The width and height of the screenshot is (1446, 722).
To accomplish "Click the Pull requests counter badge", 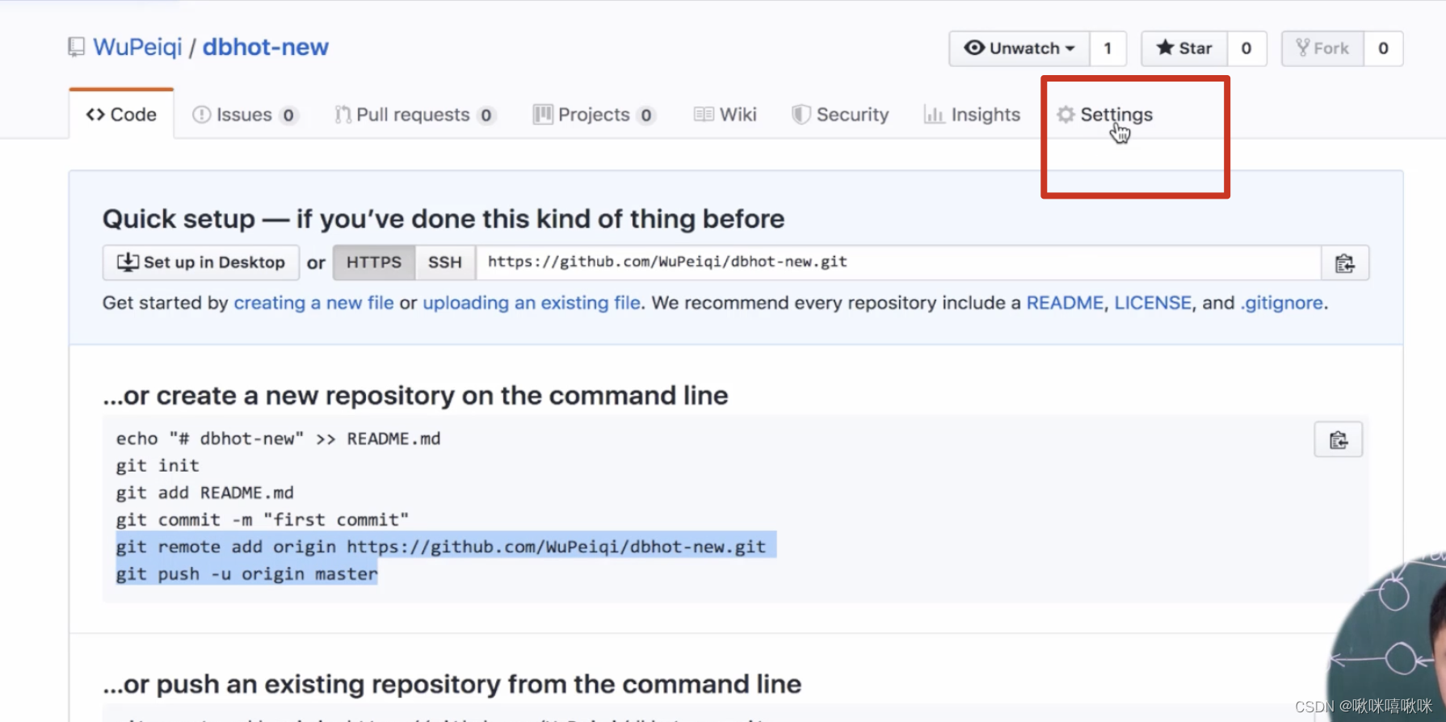I will point(486,115).
